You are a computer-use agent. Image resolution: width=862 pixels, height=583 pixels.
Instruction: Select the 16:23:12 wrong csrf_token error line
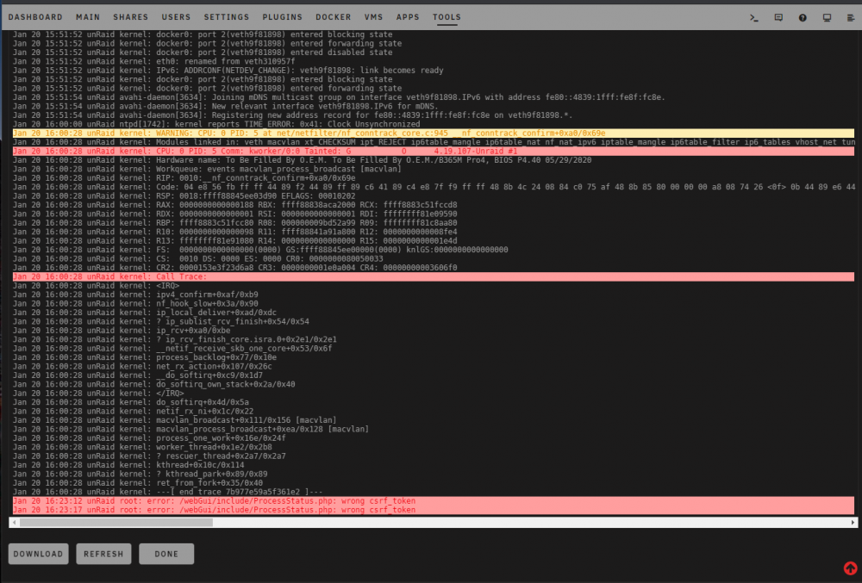[x=434, y=501]
